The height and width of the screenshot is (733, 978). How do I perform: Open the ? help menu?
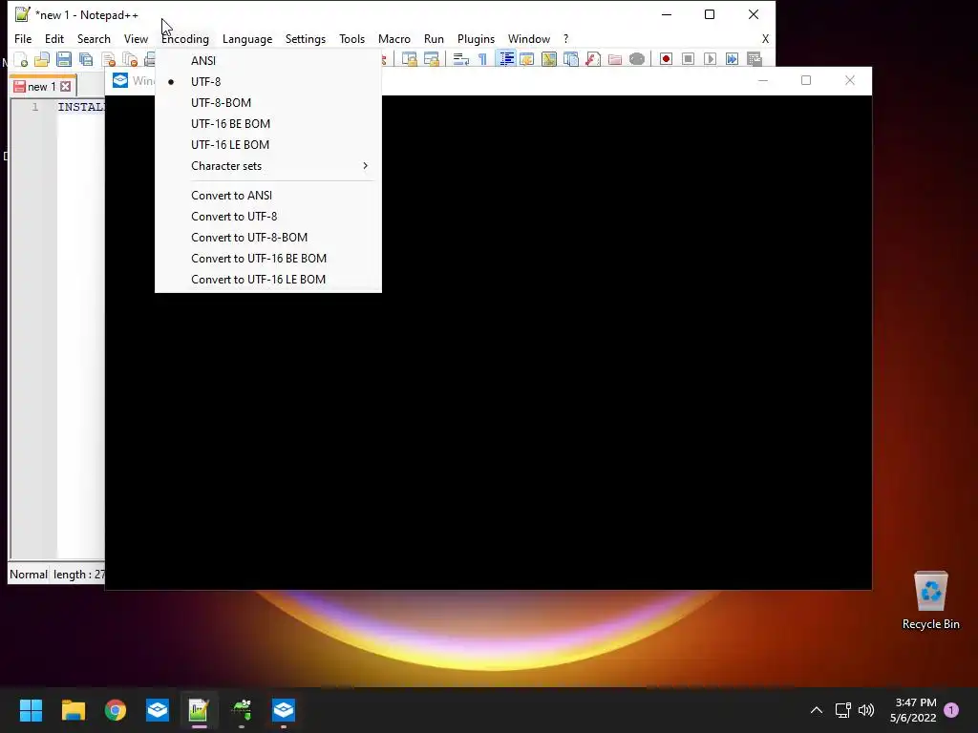(565, 38)
